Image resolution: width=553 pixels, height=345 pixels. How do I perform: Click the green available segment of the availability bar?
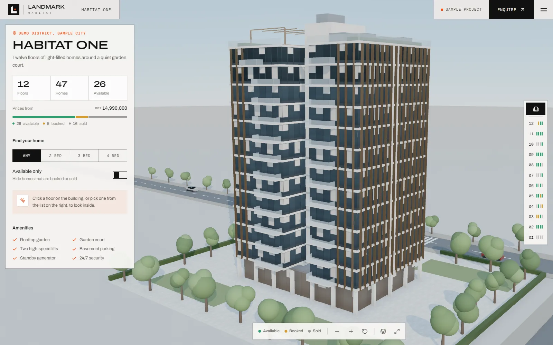44,117
